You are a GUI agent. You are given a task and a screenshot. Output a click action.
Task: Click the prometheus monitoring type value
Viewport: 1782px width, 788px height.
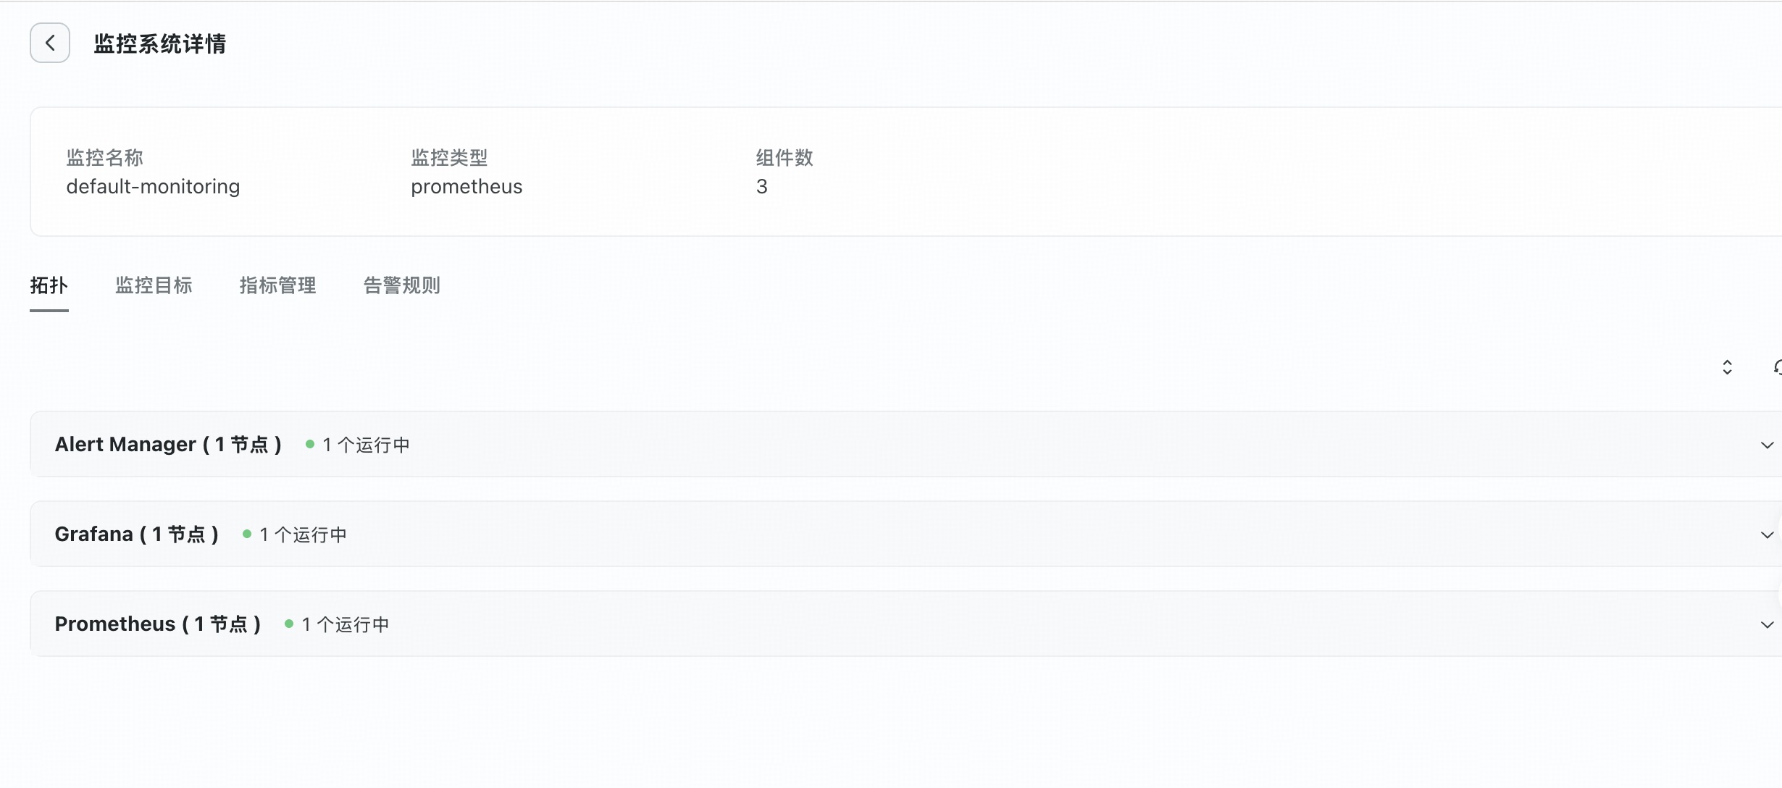point(467,187)
